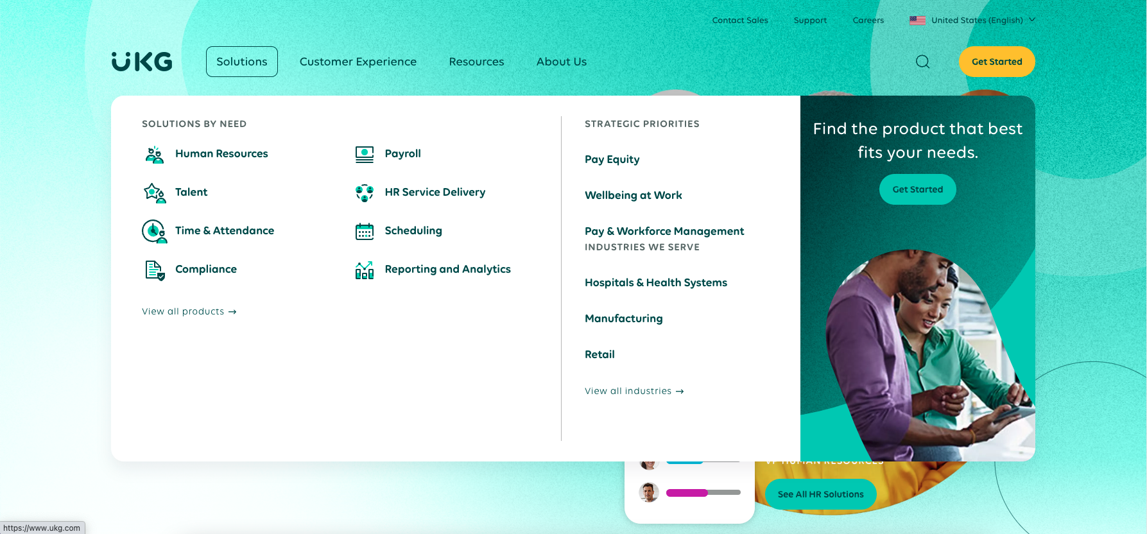
Task: Collapse the Solutions menu
Action: point(241,62)
